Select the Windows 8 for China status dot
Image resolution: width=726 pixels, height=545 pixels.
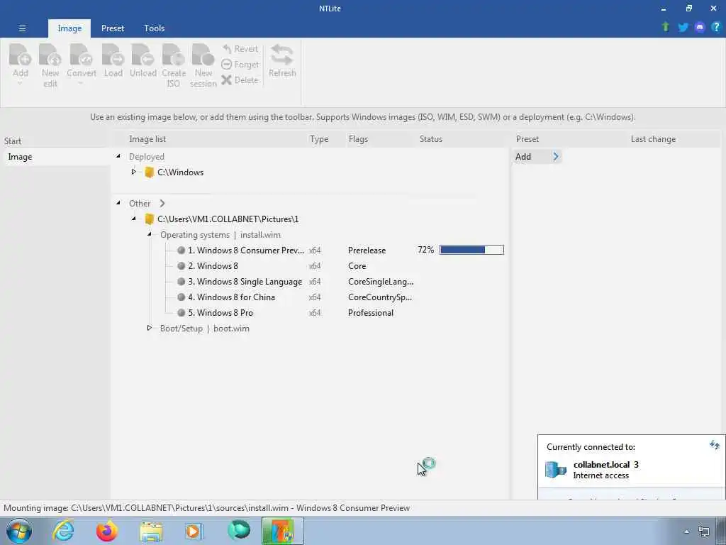tap(181, 297)
